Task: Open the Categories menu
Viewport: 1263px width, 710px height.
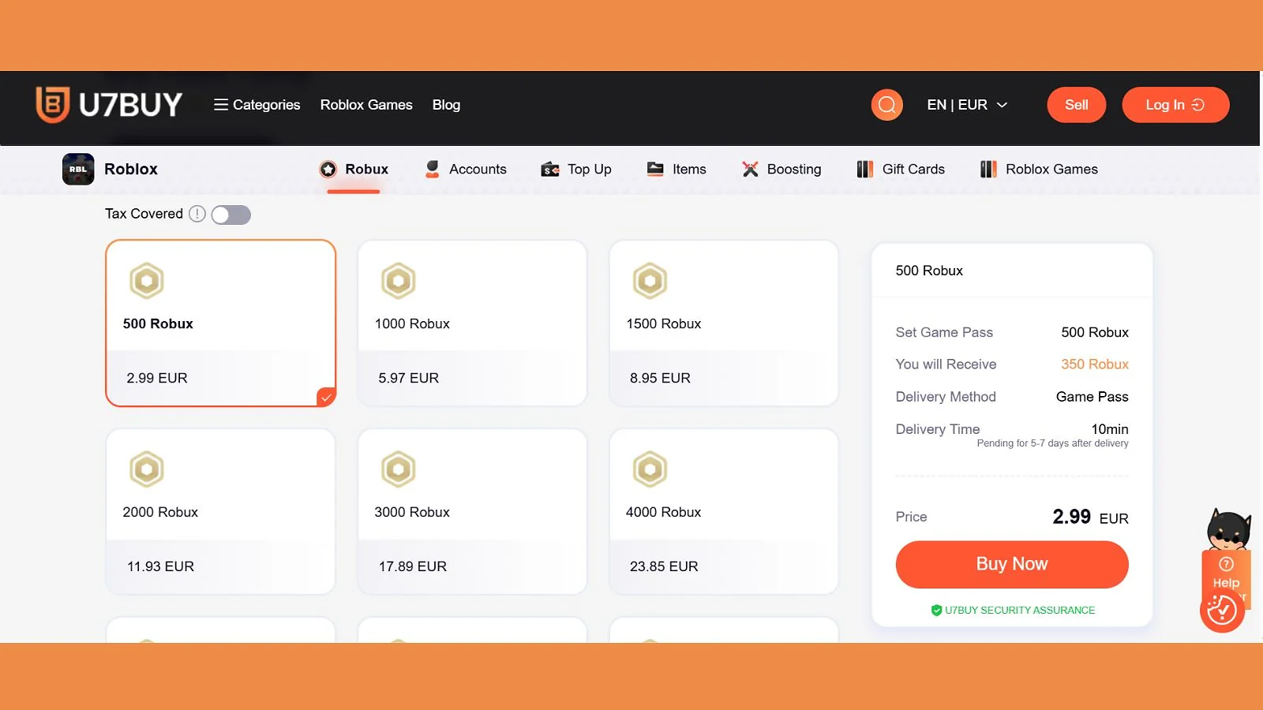Action: 257,105
